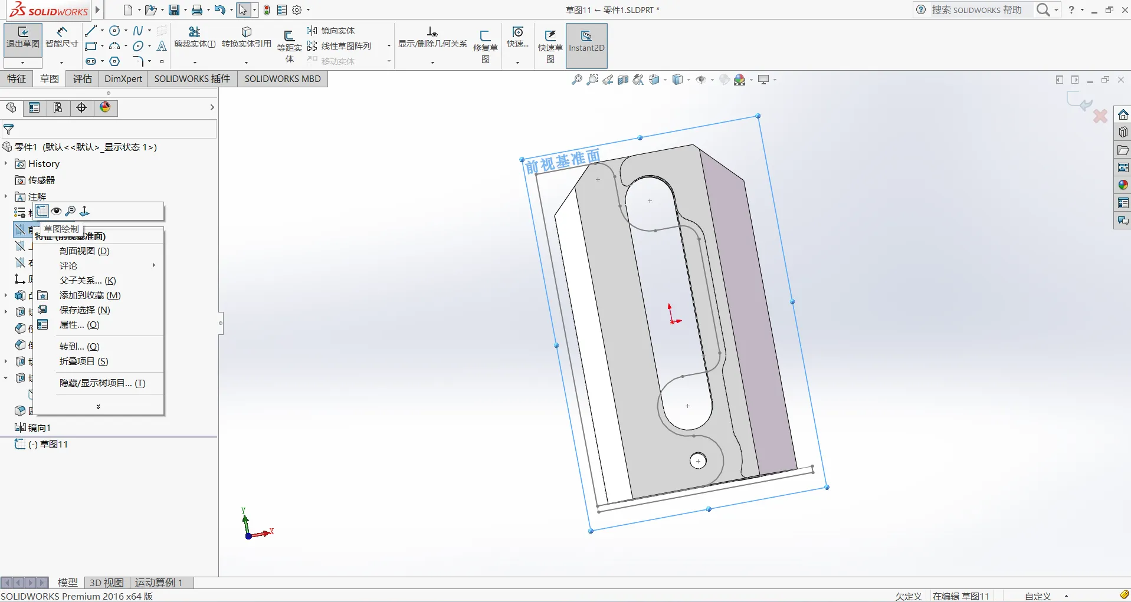Click Convert Entities (转换实体引用) icon
1131x602 pixels.
246,38
